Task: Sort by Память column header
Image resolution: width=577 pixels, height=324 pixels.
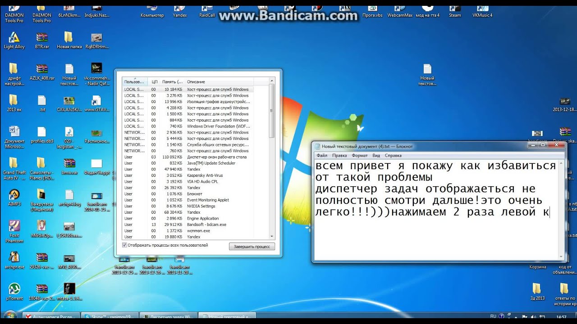Action: tap(173, 82)
